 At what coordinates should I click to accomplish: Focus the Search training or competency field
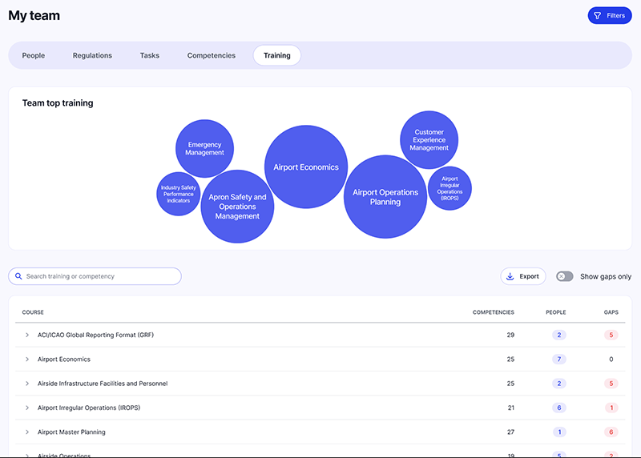tap(100, 276)
